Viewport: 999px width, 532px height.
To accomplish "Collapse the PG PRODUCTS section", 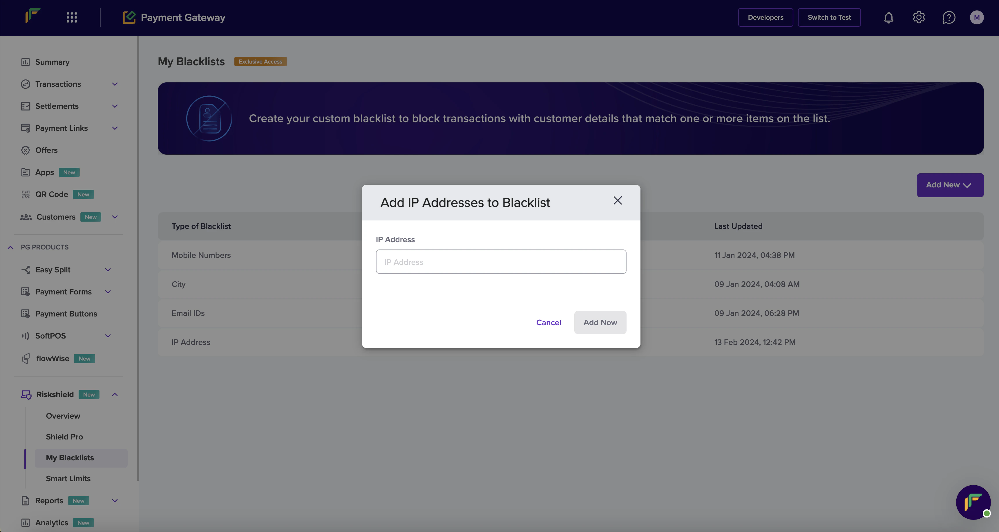I will (10, 247).
